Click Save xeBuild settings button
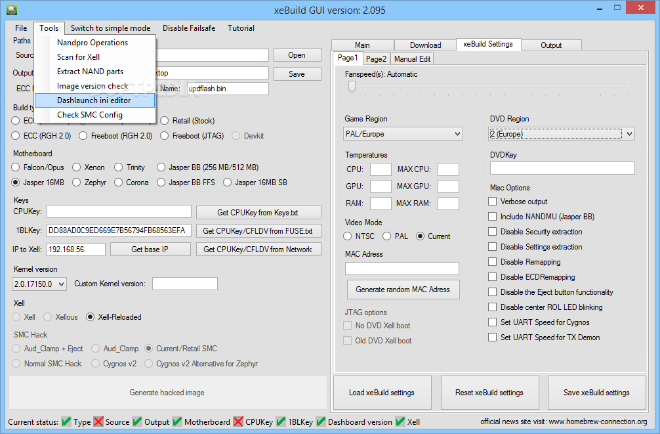This screenshot has height=434, width=660. click(596, 393)
